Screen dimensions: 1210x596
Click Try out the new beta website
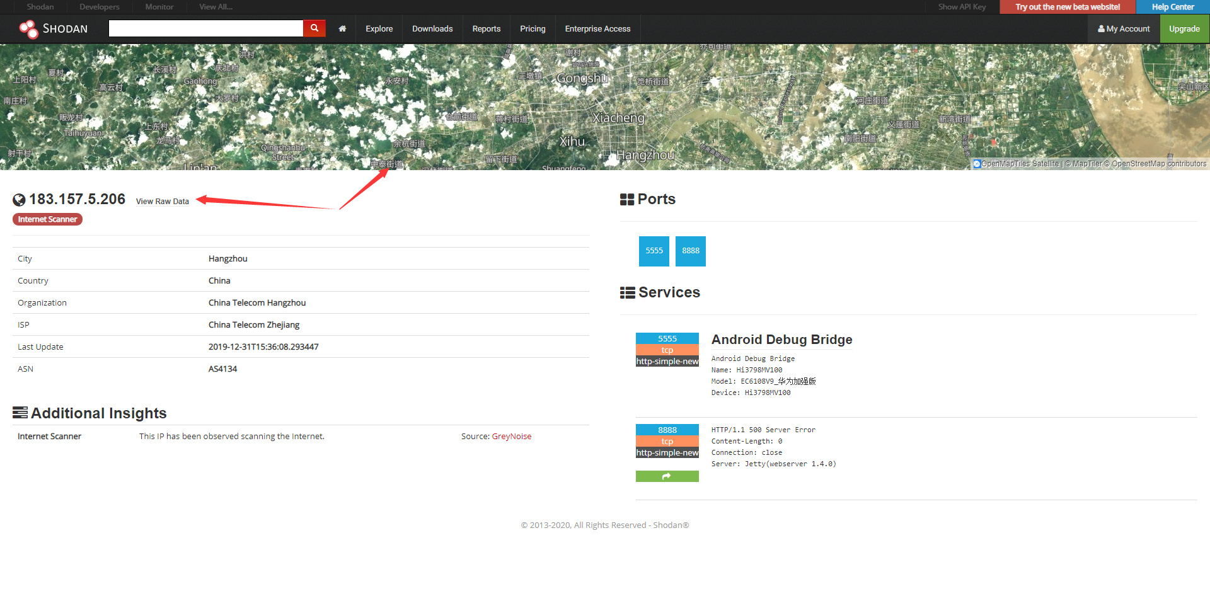click(x=1068, y=7)
